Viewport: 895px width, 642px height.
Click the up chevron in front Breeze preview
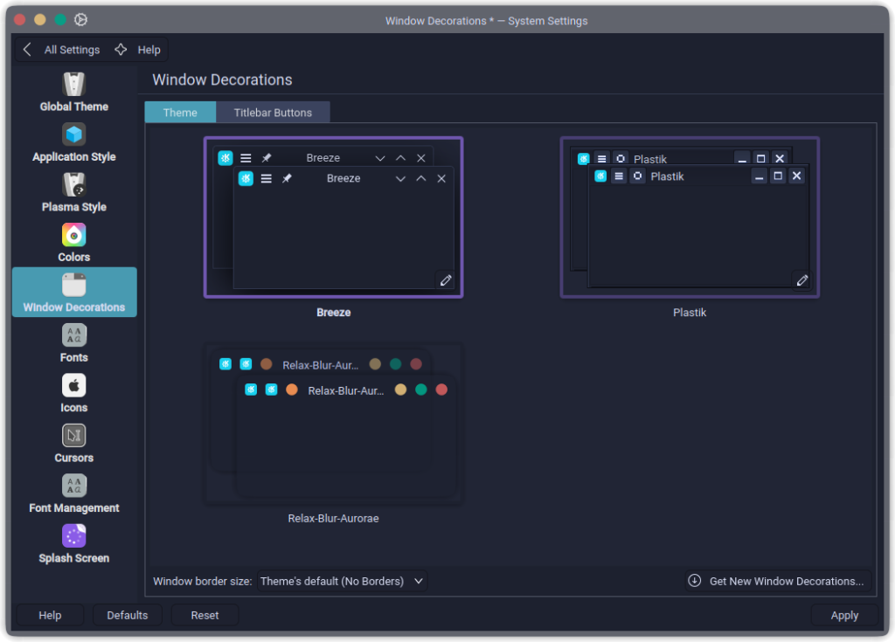(420, 178)
